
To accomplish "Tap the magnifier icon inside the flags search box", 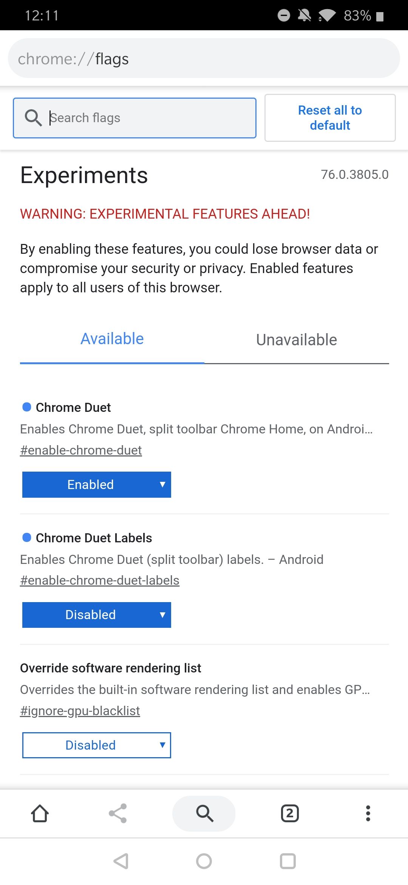I will pos(34,118).
